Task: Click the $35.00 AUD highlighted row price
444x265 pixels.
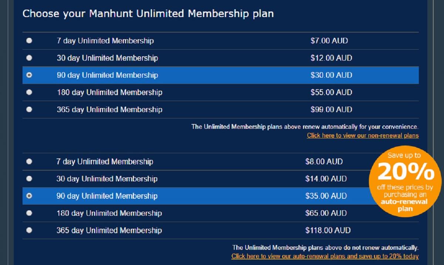Action: 326,196
